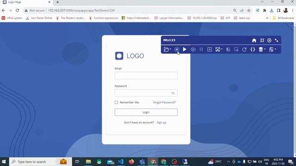
Task: Play the test script
Action: click(x=185, y=49)
